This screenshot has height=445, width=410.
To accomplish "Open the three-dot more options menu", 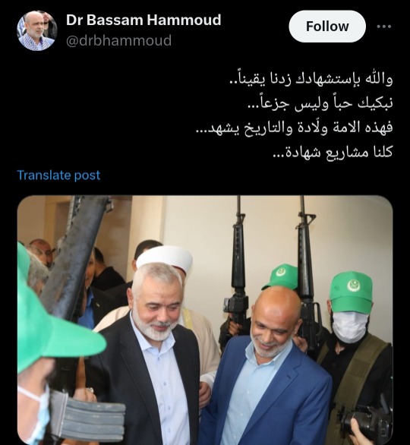I will point(384,27).
